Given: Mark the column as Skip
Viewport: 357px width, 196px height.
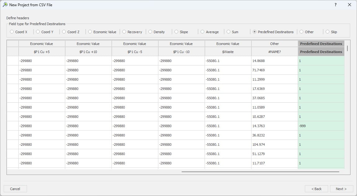Looking at the screenshot, I should (x=328, y=32).
